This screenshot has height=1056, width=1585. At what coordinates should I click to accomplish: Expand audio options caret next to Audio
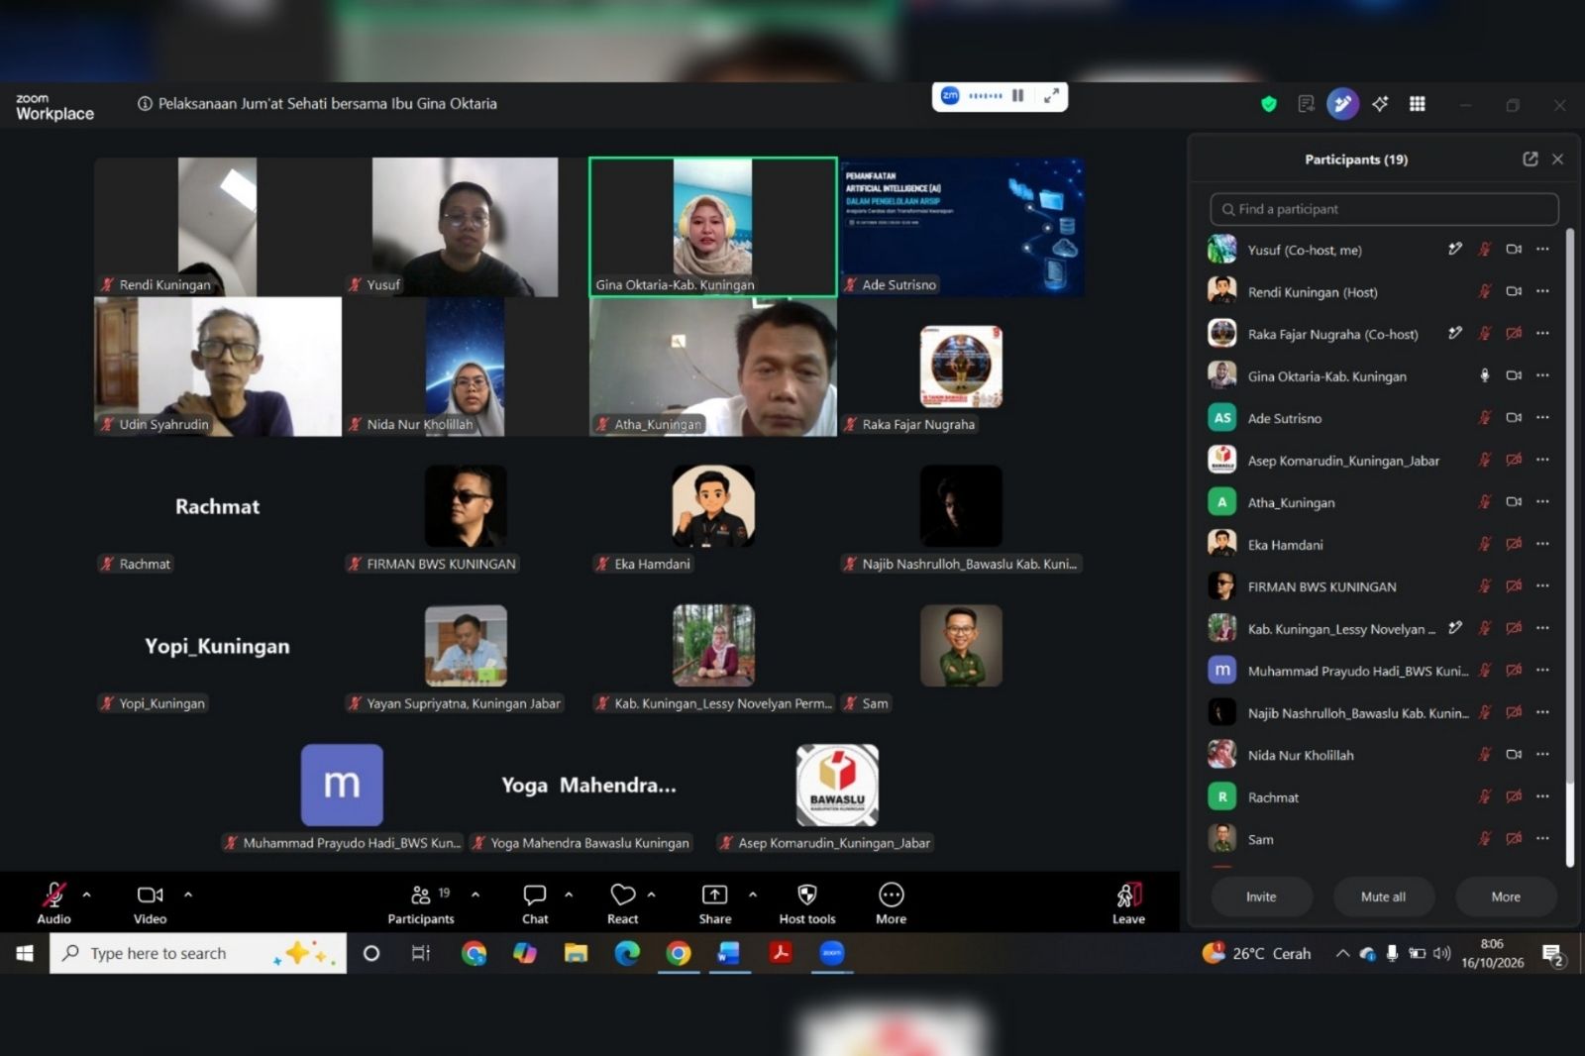(x=87, y=895)
